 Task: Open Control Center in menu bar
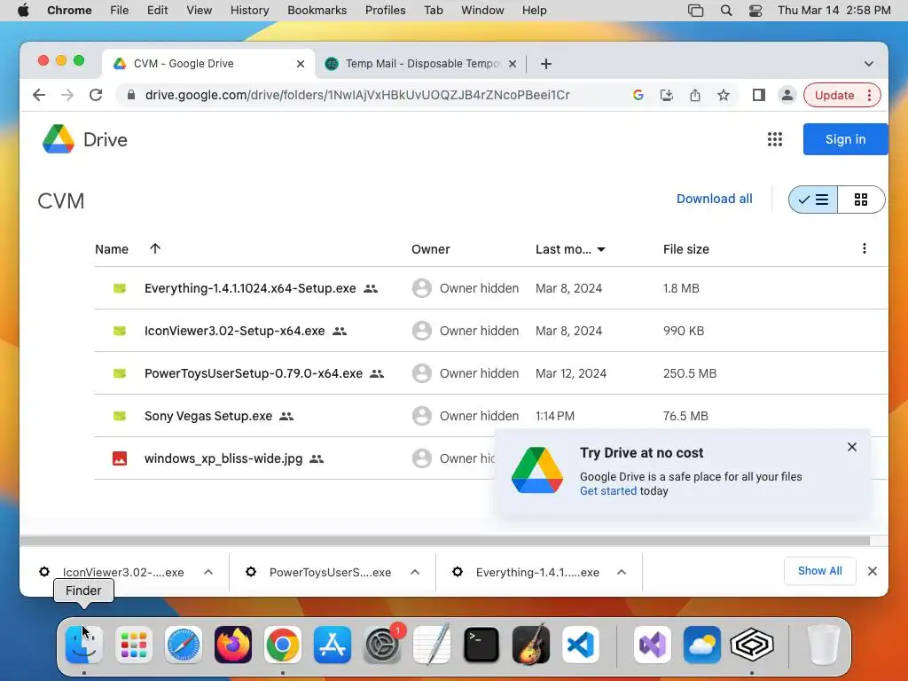755,11
